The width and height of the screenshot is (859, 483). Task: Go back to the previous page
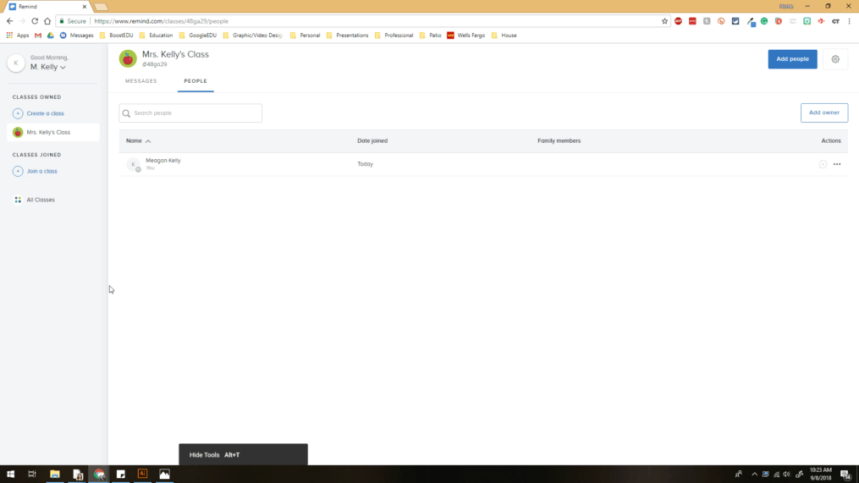click(9, 21)
